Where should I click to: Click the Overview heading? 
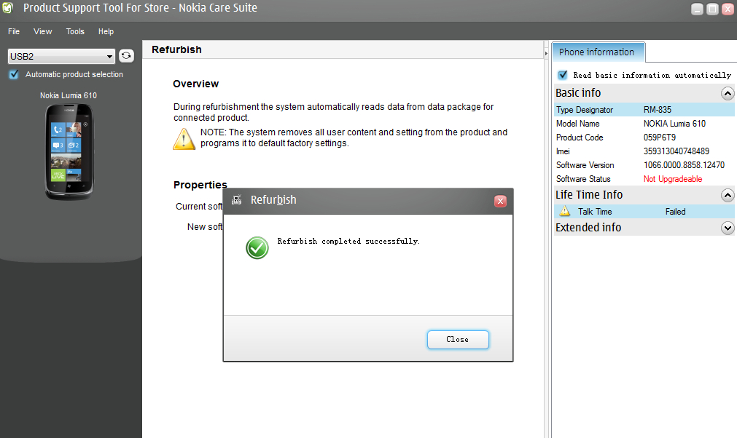point(195,84)
